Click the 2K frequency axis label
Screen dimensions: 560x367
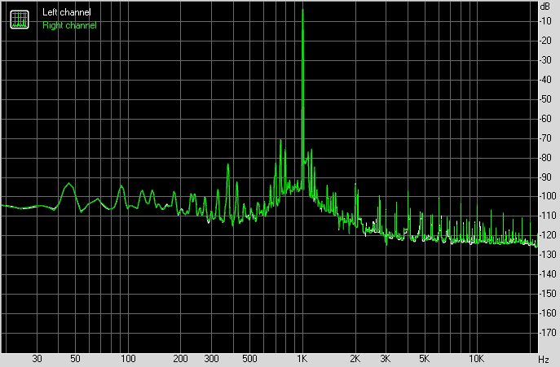355,358
